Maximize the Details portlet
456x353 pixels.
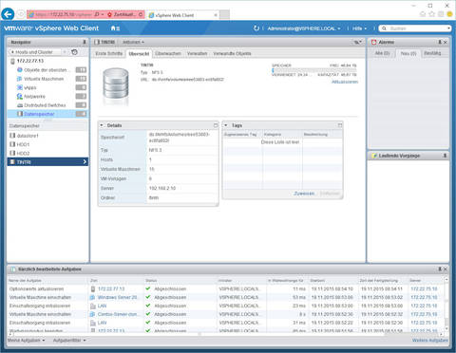click(x=216, y=125)
